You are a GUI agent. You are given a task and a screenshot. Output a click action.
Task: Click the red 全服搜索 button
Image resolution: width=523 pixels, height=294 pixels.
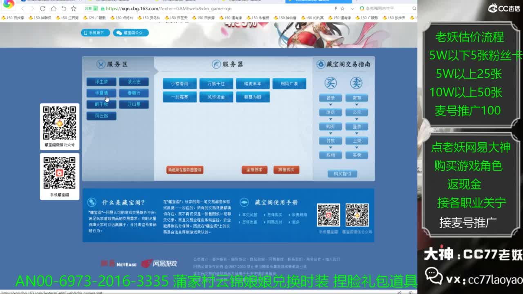click(x=254, y=170)
